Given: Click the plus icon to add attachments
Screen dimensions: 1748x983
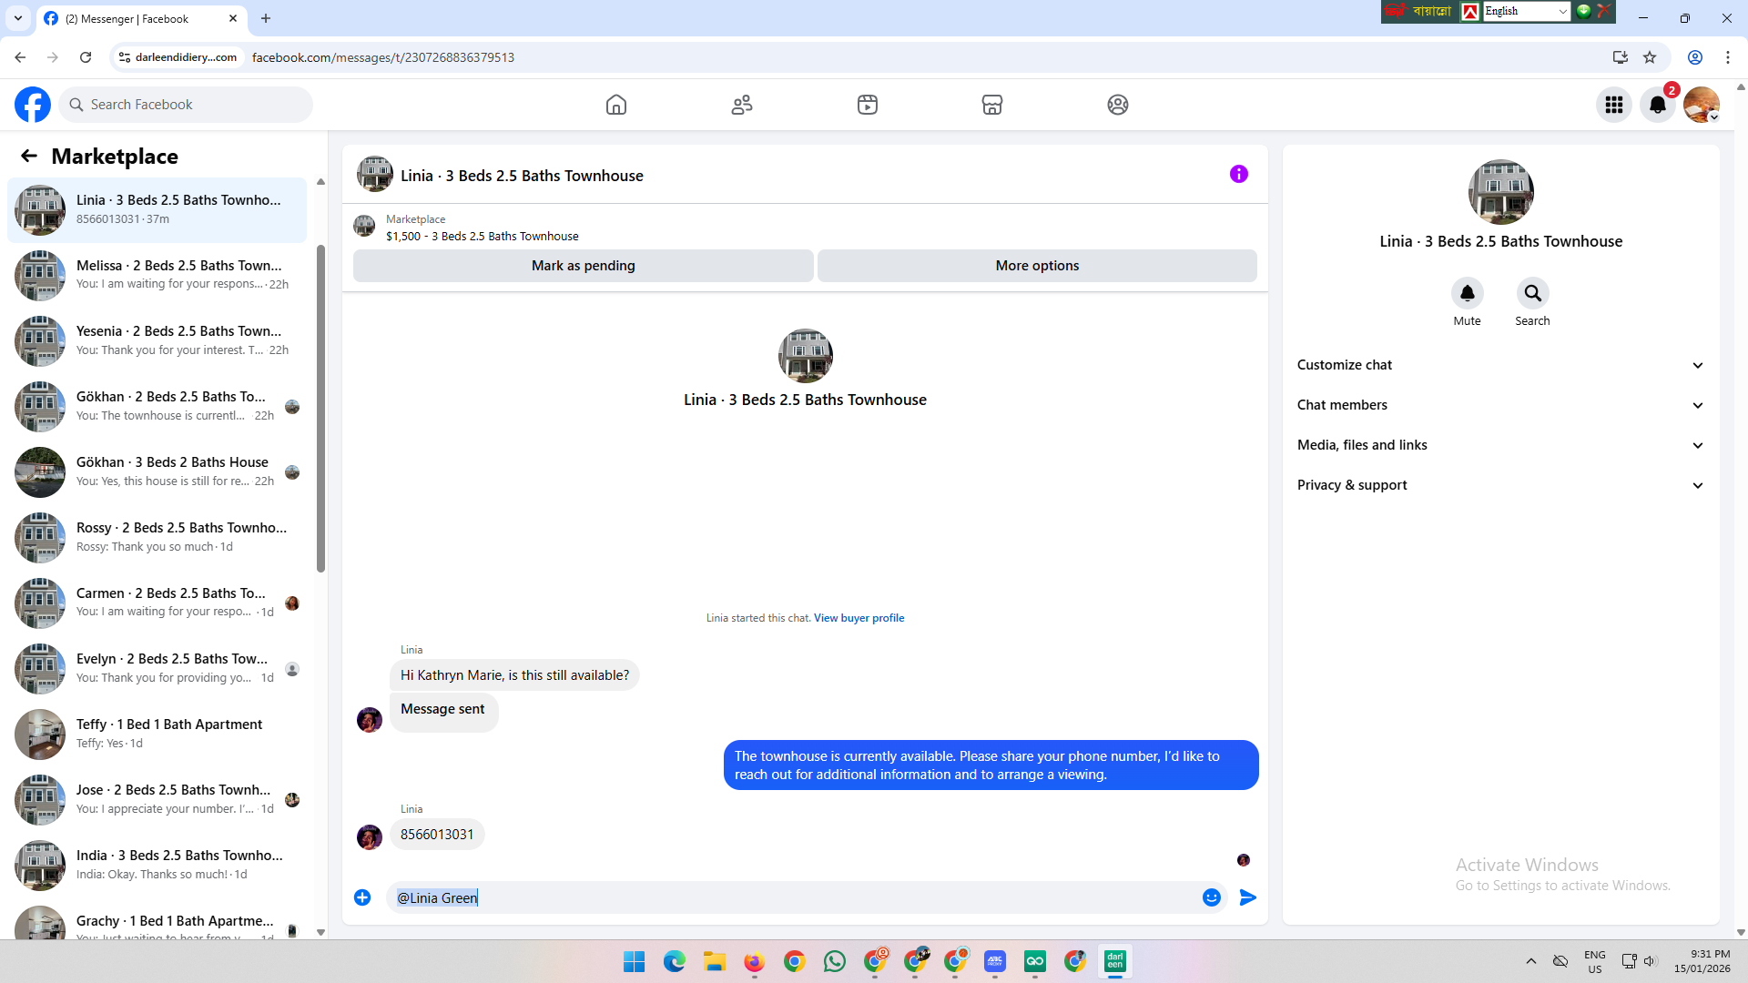Looking at the screenshot, I should (362, 897).
